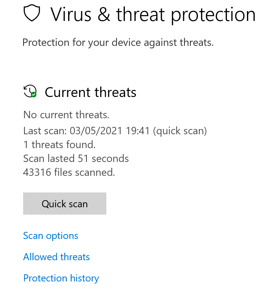Select the 'Protection for your device against threats' text

118,43
